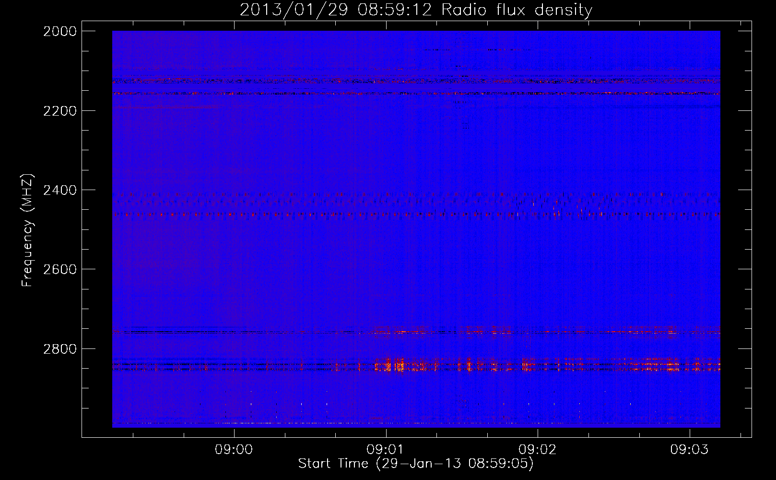Click the 2400 frequency axis label
The height and width of the screenshot is (480, 776).
(60, 190)
